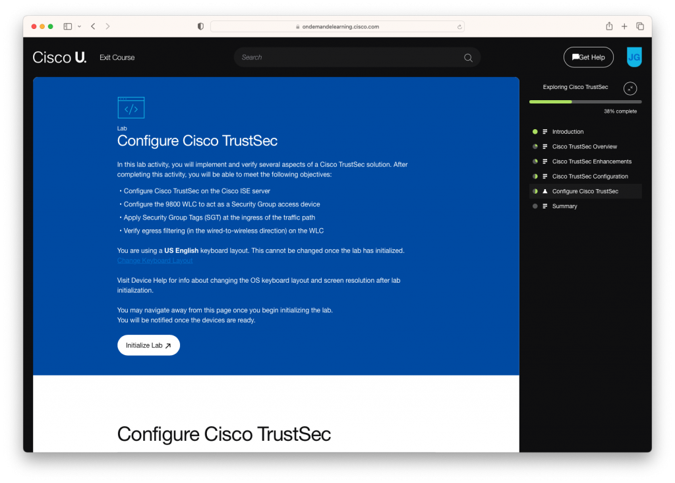675x483 pixels.
Task: Open the Change Keyboard Layout link
Action: click(x=155, y=260)
